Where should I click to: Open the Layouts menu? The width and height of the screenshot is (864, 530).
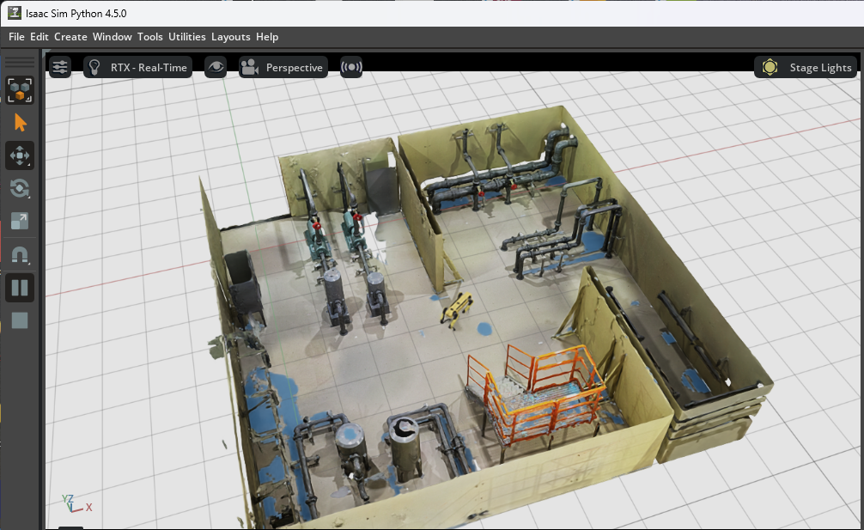point(231,37)
